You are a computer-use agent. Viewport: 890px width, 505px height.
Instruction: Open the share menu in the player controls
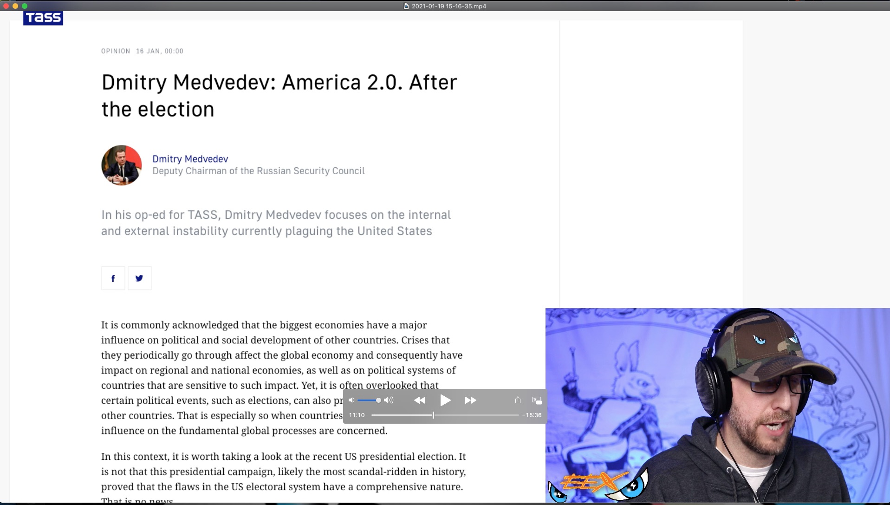tap(518, 400)
